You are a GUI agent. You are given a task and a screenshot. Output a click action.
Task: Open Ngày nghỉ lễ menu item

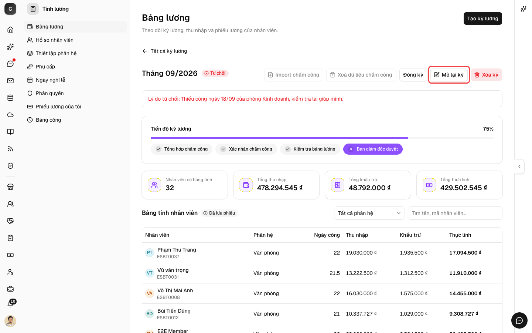[75, 80]
